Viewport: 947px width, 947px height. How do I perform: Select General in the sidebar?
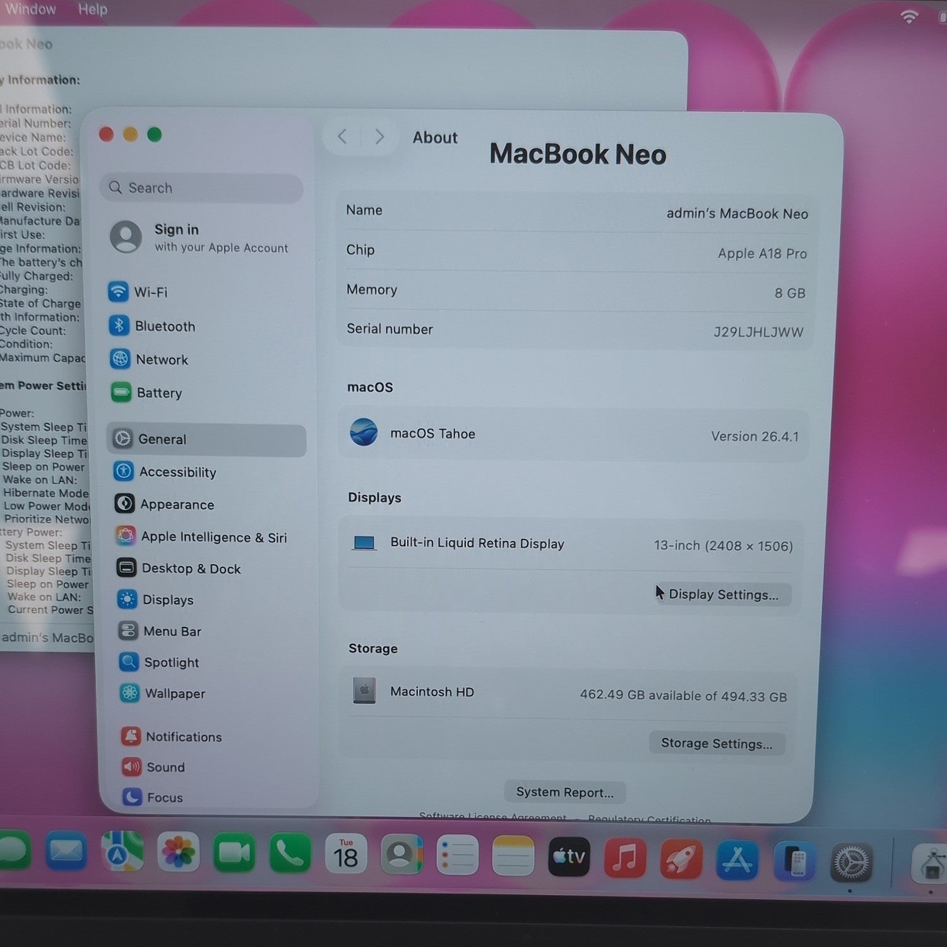pyautogui.click(x=206, y=439)
